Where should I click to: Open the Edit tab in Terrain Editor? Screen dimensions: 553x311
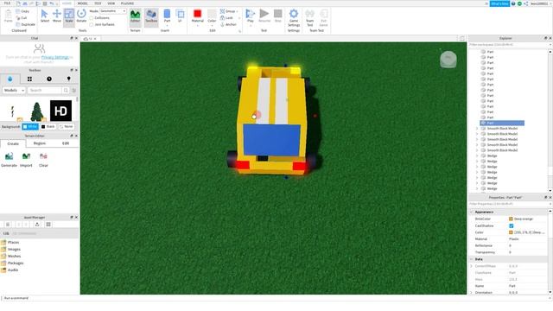pyautogui.click(x=66, y=143)
